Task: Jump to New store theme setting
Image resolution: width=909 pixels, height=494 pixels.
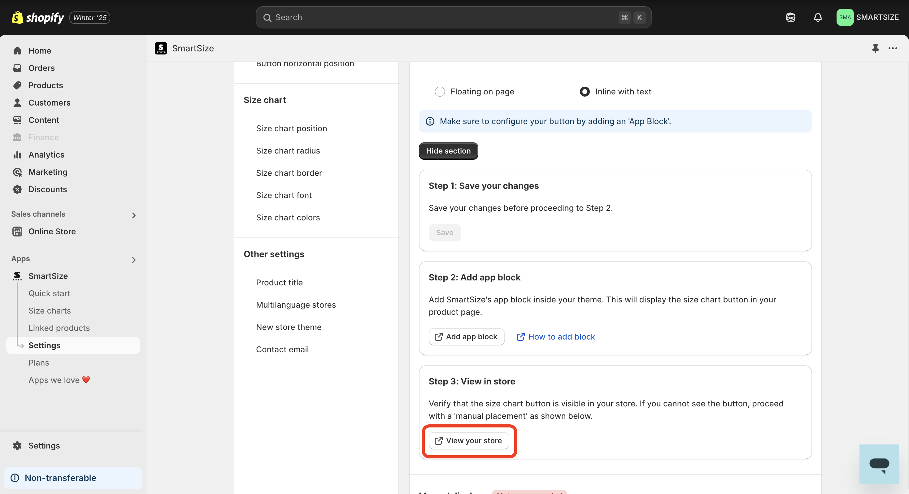Action: pyautogui.click(x=289, y=327)
